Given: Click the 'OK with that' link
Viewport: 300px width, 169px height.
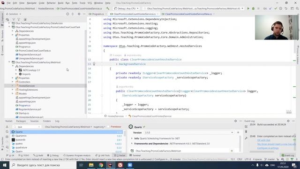Looking at the screenshot, I should [263, 140].
